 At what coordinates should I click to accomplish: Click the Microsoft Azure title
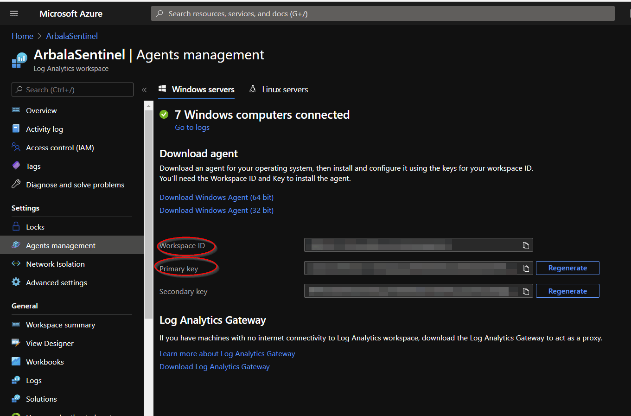(x=71, y=13)
